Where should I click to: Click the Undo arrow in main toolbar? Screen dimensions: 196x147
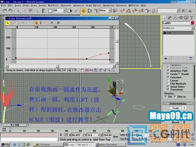pyautogui.click(x=5, y=11)
